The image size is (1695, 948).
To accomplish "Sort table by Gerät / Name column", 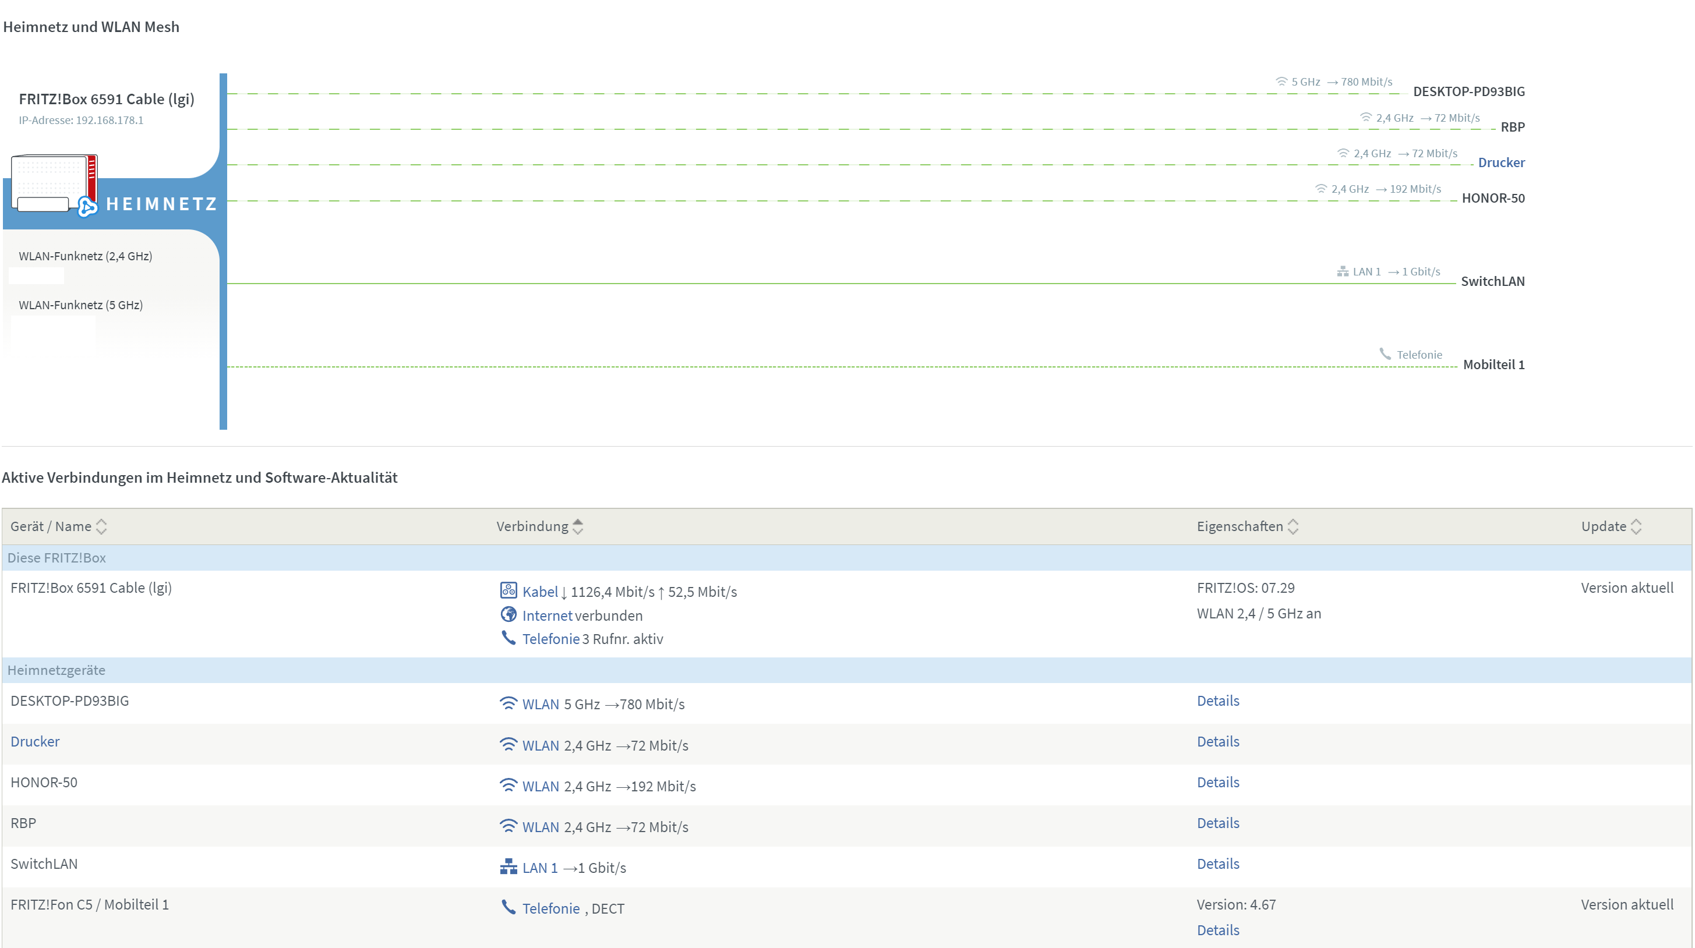I will (101, 526).
